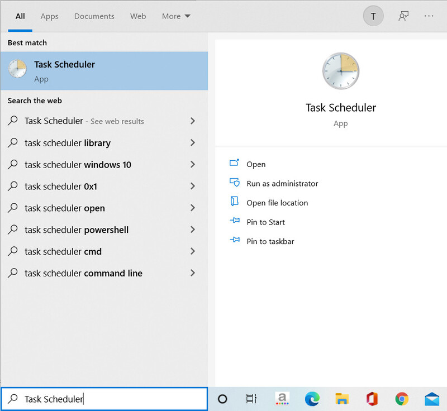Choose Open file location
This screenshot has height=411, width=447.
point(277,203)
